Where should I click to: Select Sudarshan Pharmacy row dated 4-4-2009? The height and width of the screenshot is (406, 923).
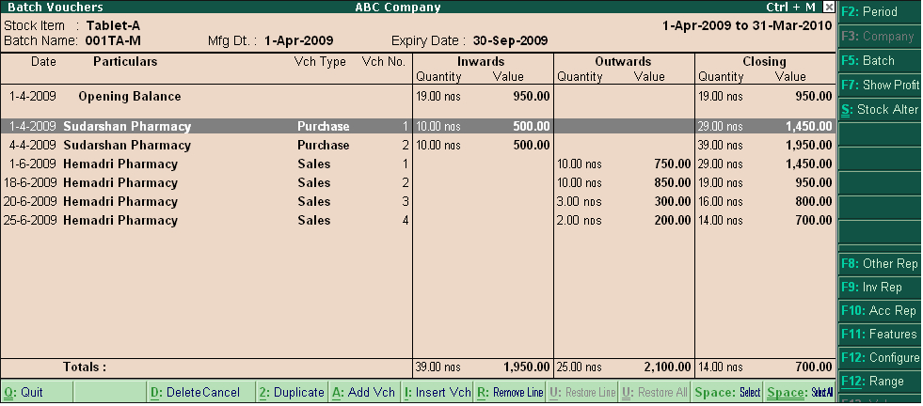pos(418,146)
